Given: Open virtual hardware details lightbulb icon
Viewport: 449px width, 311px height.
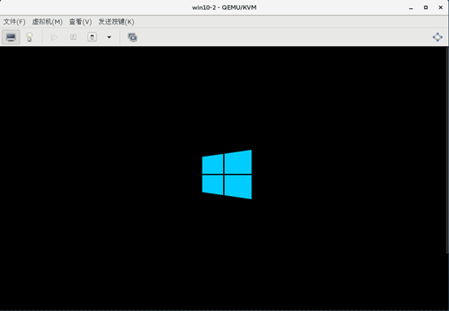Looking at the screenshot, I should (29, 37).
